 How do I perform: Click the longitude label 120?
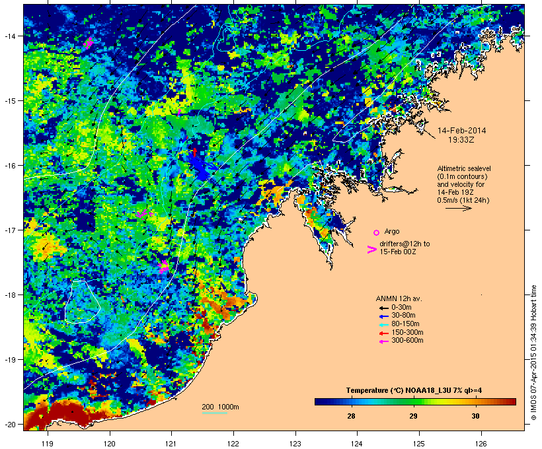[110, 444]
